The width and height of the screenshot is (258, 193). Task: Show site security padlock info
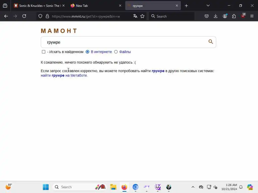tap(47, 16)
